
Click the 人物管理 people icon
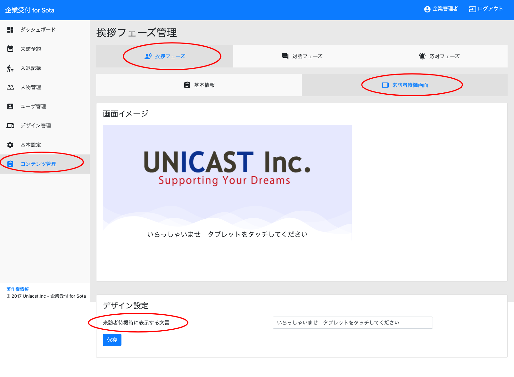tap(10, 87)
